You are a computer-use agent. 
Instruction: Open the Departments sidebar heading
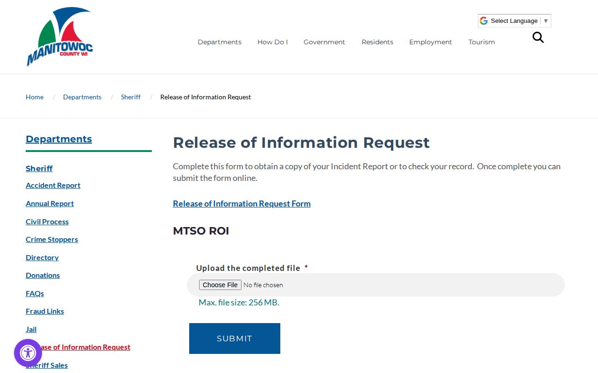(59, 139)
